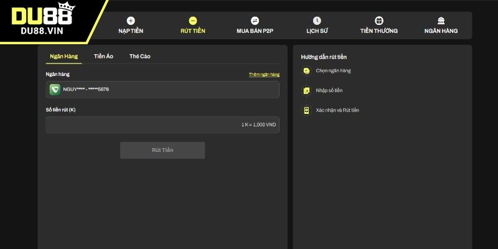
Task: Open Mua Bán P2P in the top navigation
Action: pos(255,31)
